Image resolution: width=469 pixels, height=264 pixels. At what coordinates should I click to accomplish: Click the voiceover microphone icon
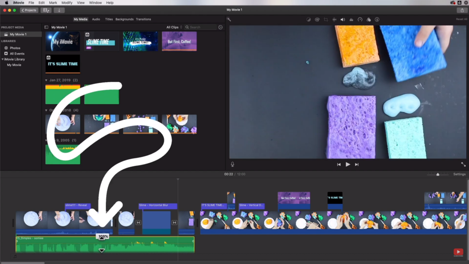232,165
